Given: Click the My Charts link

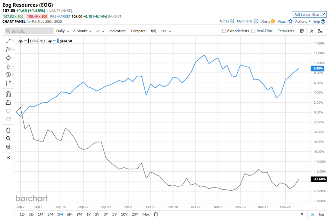Looking at the screenshot, I should pos(245,21).
